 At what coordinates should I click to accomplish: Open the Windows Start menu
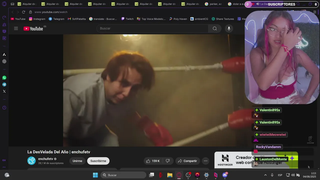95,175
